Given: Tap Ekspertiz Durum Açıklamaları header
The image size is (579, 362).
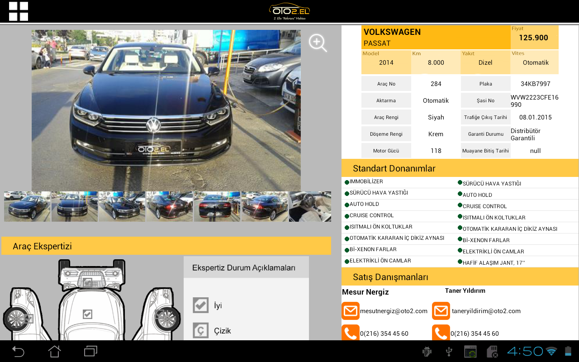Looking at the screenshot, I should (246, 267).
